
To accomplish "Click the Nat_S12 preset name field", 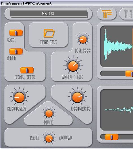I will coord(48,13).
